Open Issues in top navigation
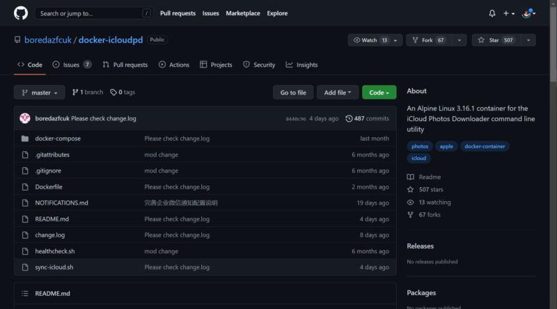Screen dimensions: 557x309 [x=211, y=13]
